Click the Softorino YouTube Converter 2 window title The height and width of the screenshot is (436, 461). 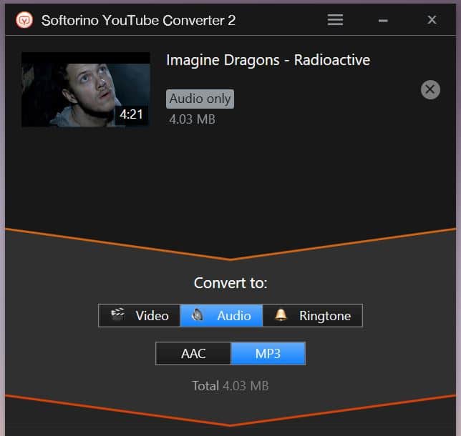[138, 20]
